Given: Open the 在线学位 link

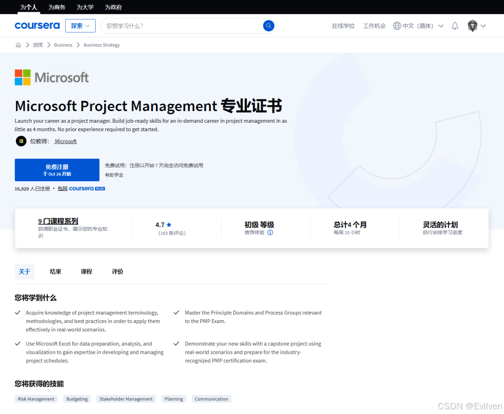Looking at the screenshot, I should pos(343,26).
